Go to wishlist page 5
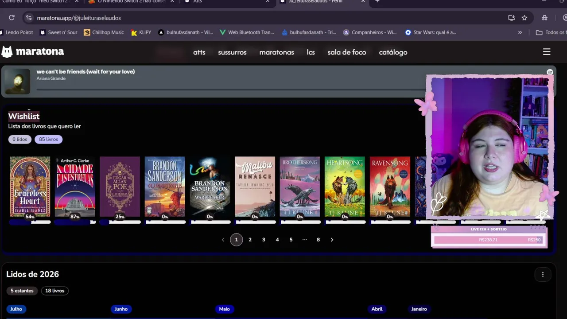This screenshot has height=319, width=567. 291,240
